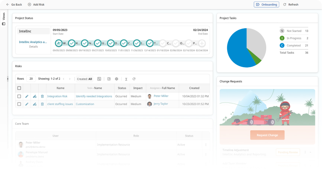
Task: Select the milestone dated 11/01/2023
Action: coord(124,43)
